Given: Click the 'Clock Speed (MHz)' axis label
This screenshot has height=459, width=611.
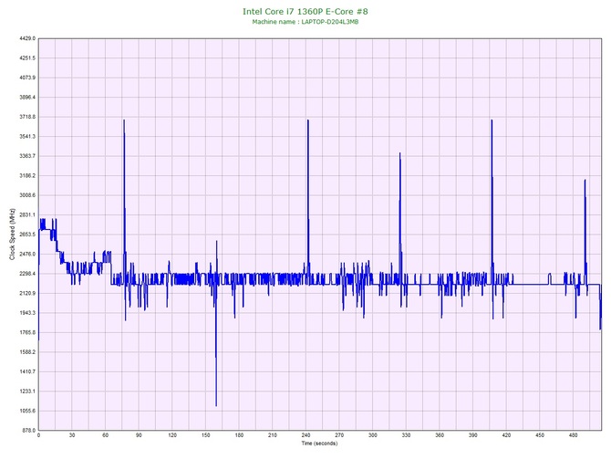Looking at the screenshot, I should tap(12, 235).
